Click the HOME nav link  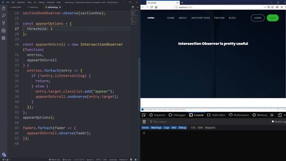tap(171, 18)
